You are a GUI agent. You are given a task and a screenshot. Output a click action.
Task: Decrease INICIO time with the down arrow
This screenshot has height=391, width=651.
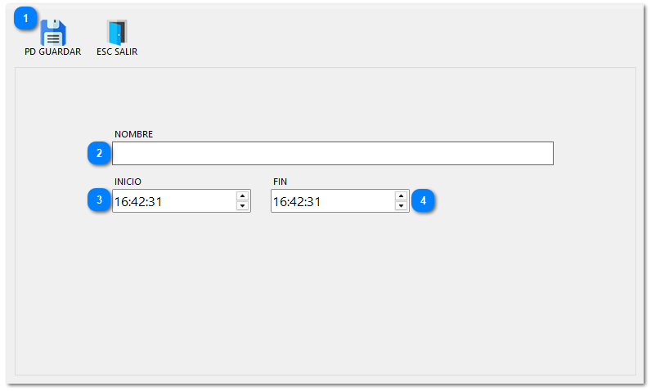[242, 206]
